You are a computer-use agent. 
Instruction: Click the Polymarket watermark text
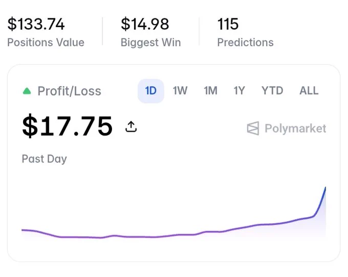point(295,128)
